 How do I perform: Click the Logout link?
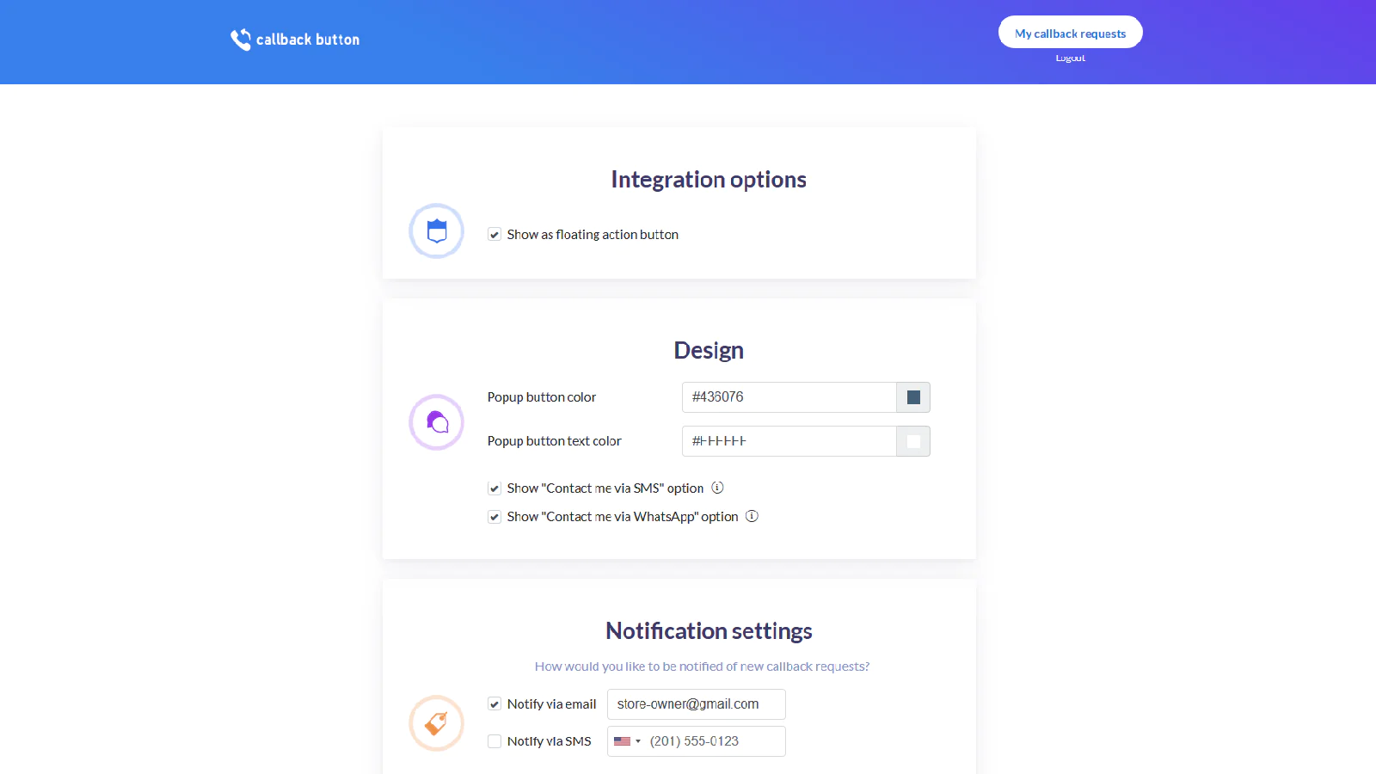(x=1070, y=58)
